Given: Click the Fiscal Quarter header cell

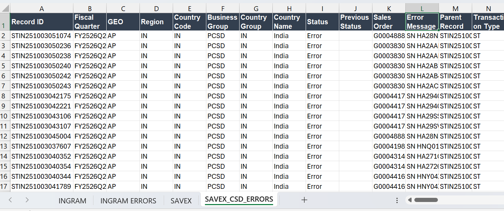Looking at the screenshot, I should coord(90,22).
